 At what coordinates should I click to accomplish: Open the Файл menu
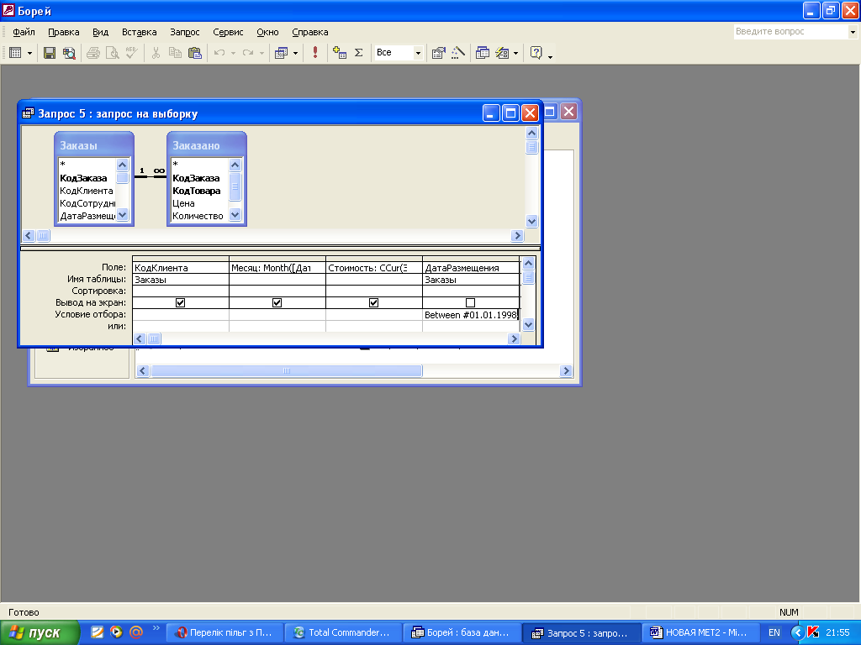[x=24, y=33]
